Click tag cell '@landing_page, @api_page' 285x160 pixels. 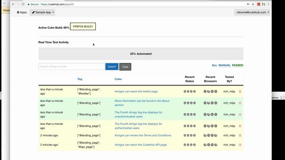89,145
